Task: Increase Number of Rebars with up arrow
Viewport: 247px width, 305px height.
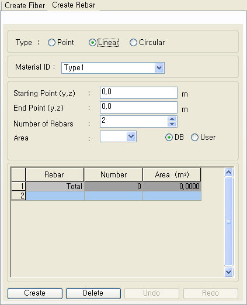Action: tap(172, 119)
